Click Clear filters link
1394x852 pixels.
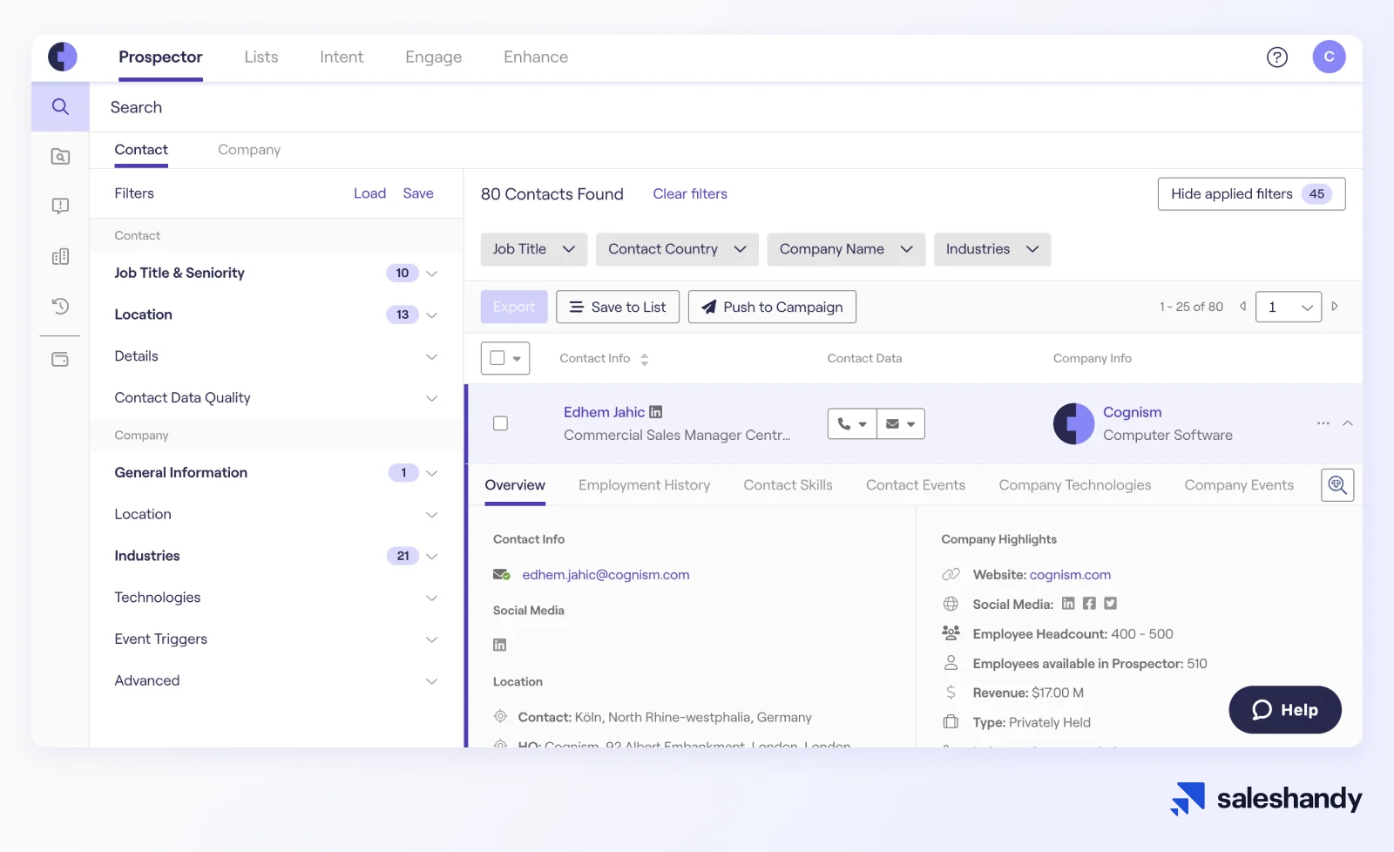click(690, 194)
